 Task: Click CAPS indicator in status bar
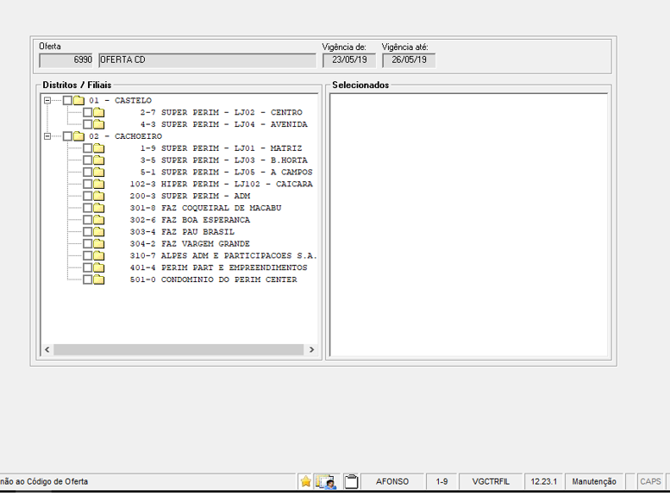[650, 482]
